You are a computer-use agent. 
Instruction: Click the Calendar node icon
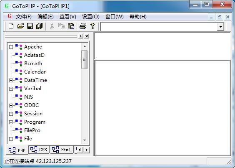pyautogui.click(x=19, y=72)
